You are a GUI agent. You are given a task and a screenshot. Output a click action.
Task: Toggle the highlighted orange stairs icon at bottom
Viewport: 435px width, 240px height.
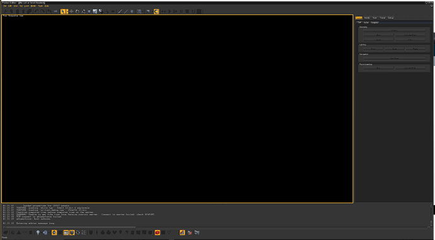pyautogui.click(x=182, y=232)
